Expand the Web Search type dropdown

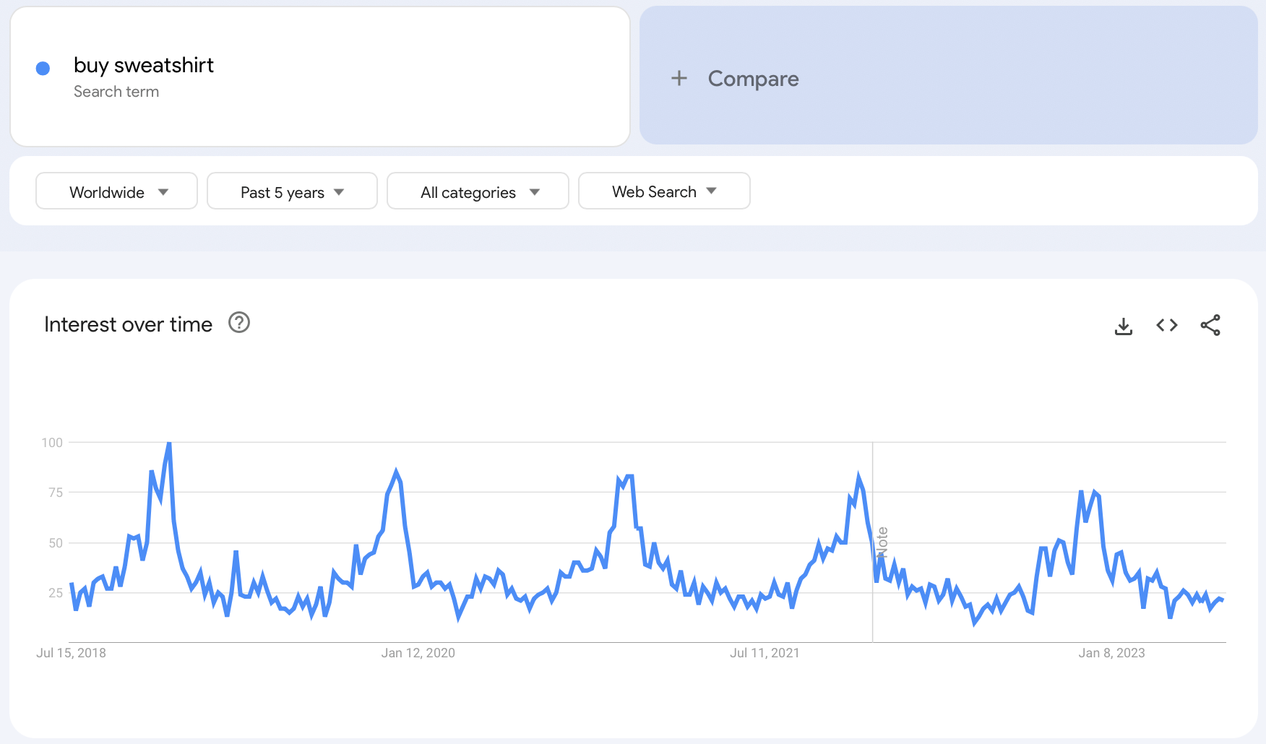click(663, 191)
